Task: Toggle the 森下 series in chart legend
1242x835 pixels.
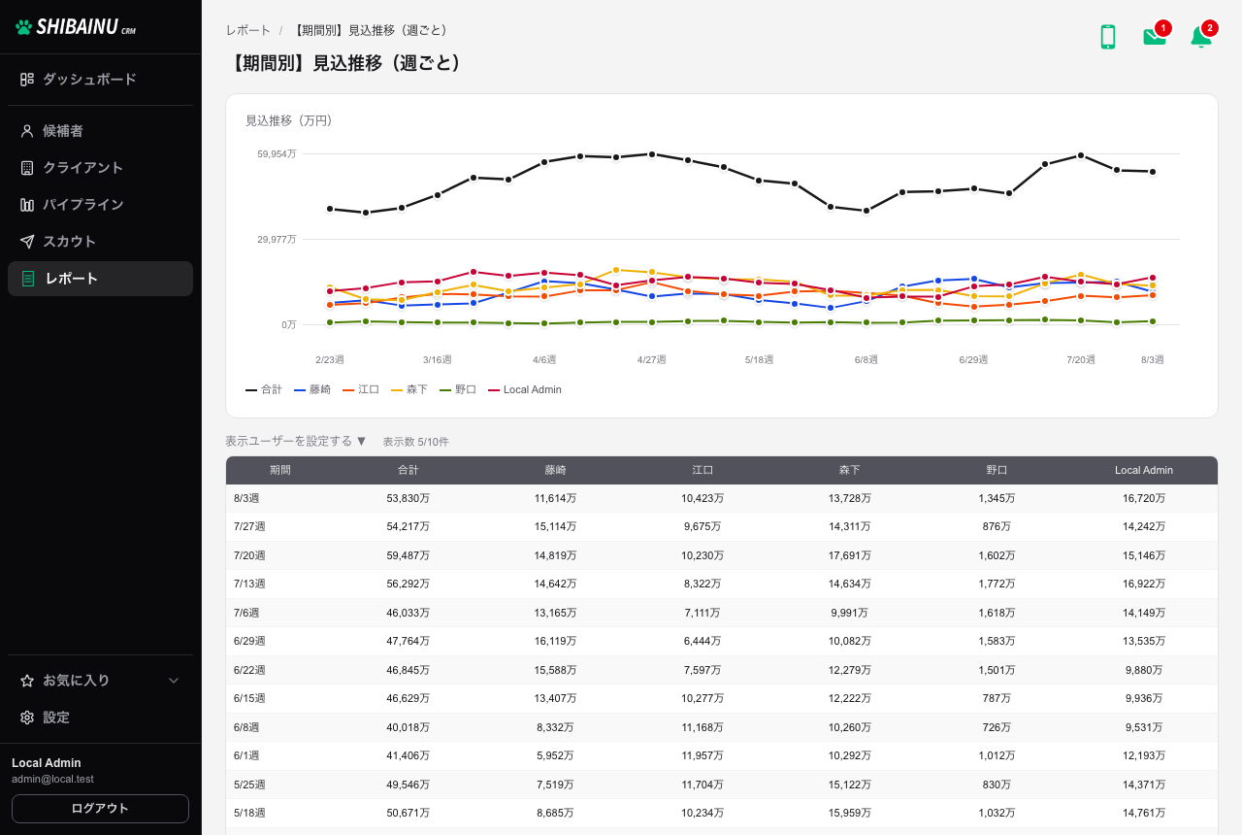Action: click(409, 389)
